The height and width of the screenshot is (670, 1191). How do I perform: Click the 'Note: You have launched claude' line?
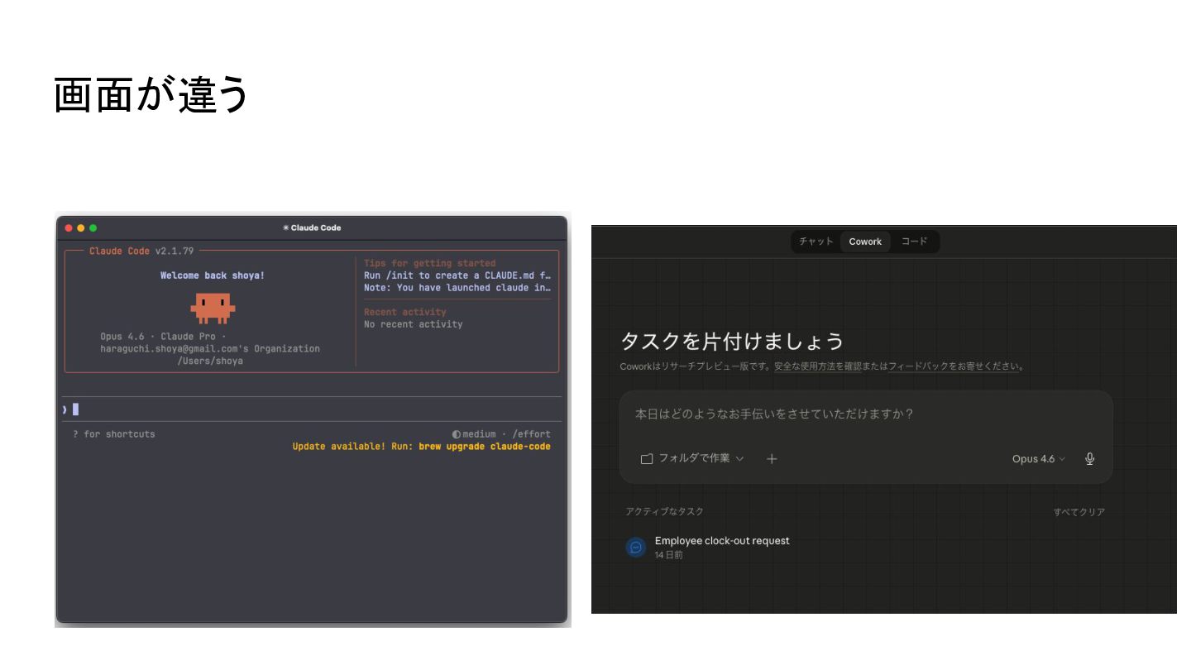coord(457,288)
